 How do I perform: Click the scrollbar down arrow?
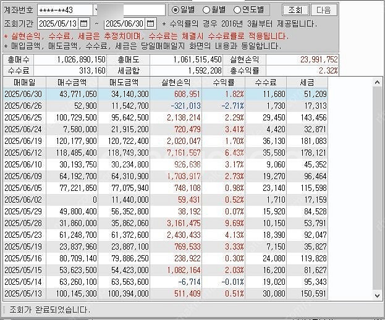click(x=378, y=296)
